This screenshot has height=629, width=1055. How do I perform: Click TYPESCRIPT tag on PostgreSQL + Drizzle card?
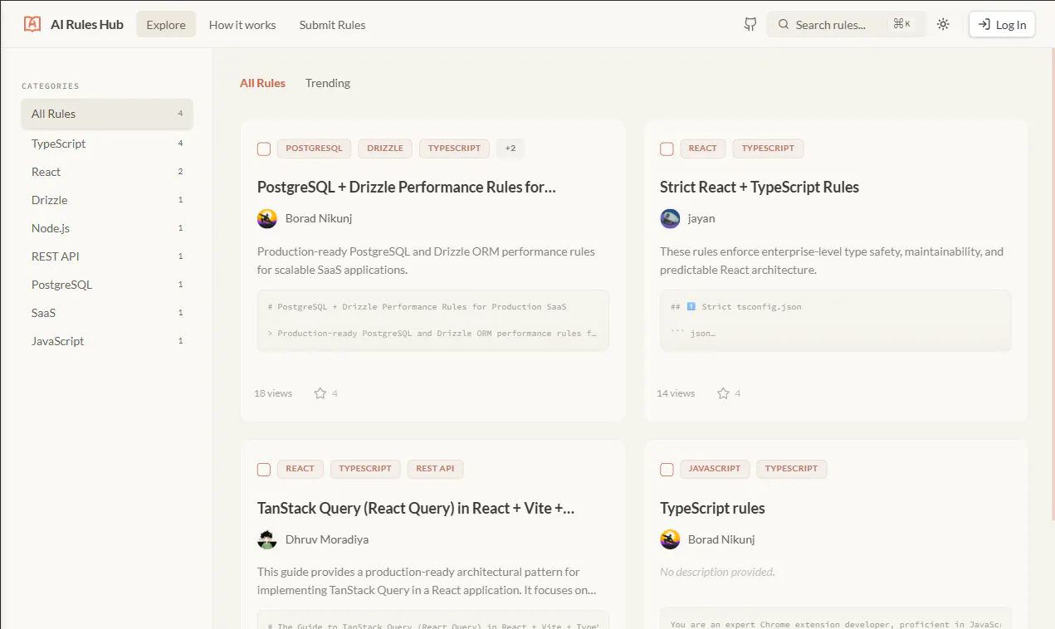454,149
